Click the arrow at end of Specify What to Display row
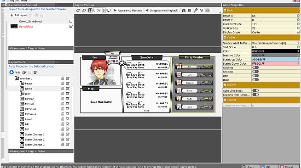The height and width of the screenshot is (168, 301). click(x=298, y=43)
